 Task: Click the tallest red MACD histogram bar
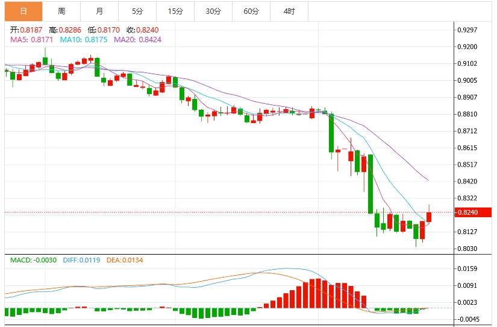pos(318,293)
